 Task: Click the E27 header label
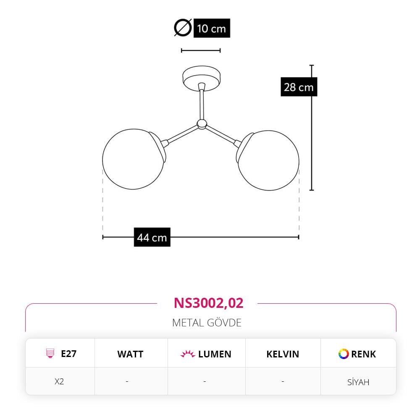pos(69,354)
